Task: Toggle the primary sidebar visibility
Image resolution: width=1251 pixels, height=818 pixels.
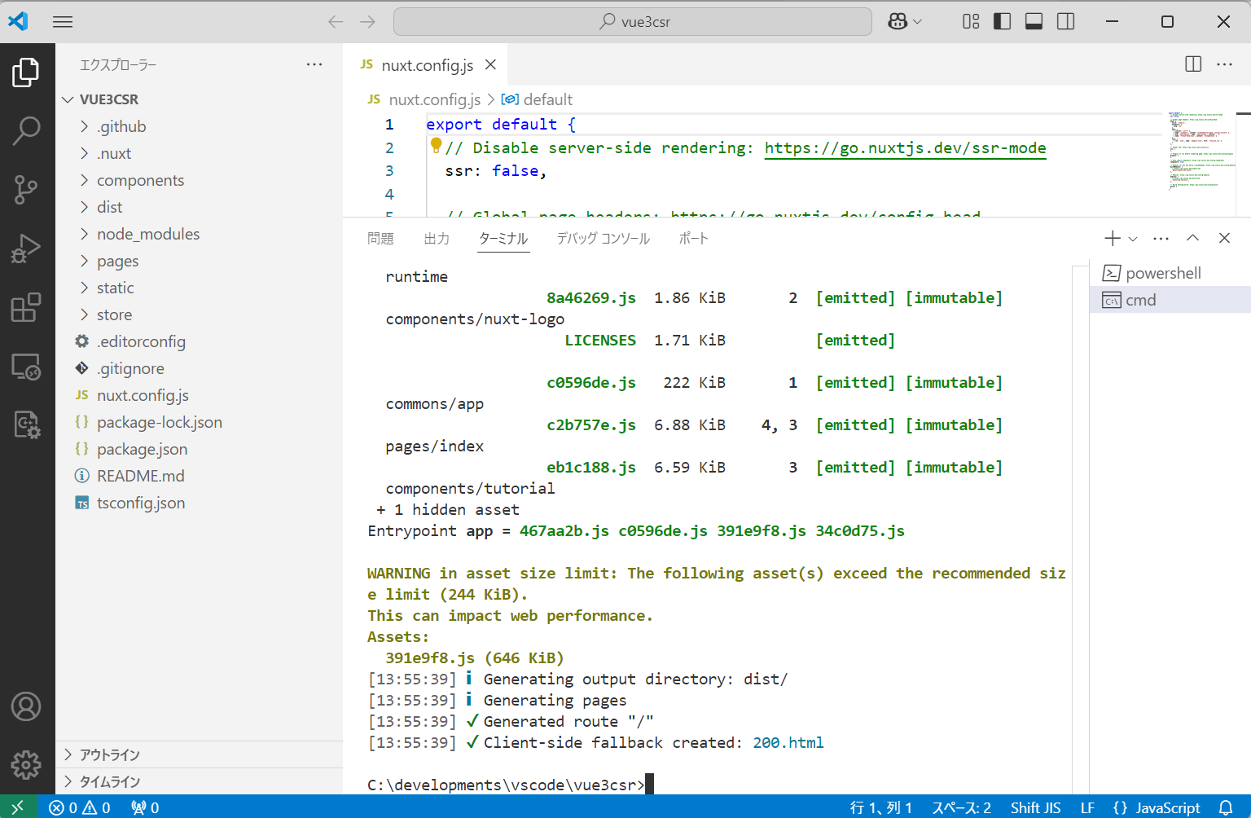Action: click(x=1002, y=21)
